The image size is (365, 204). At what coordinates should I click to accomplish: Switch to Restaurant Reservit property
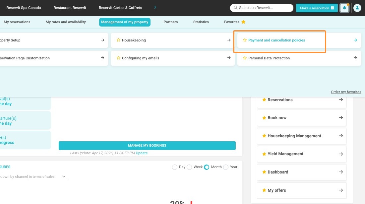tap(70, 8)
